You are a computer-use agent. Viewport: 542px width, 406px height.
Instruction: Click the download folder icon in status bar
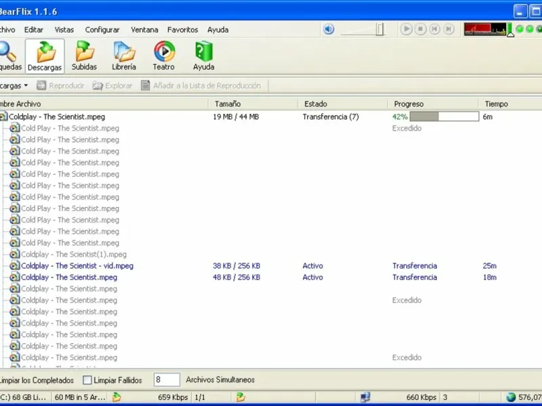coord(117,397)
